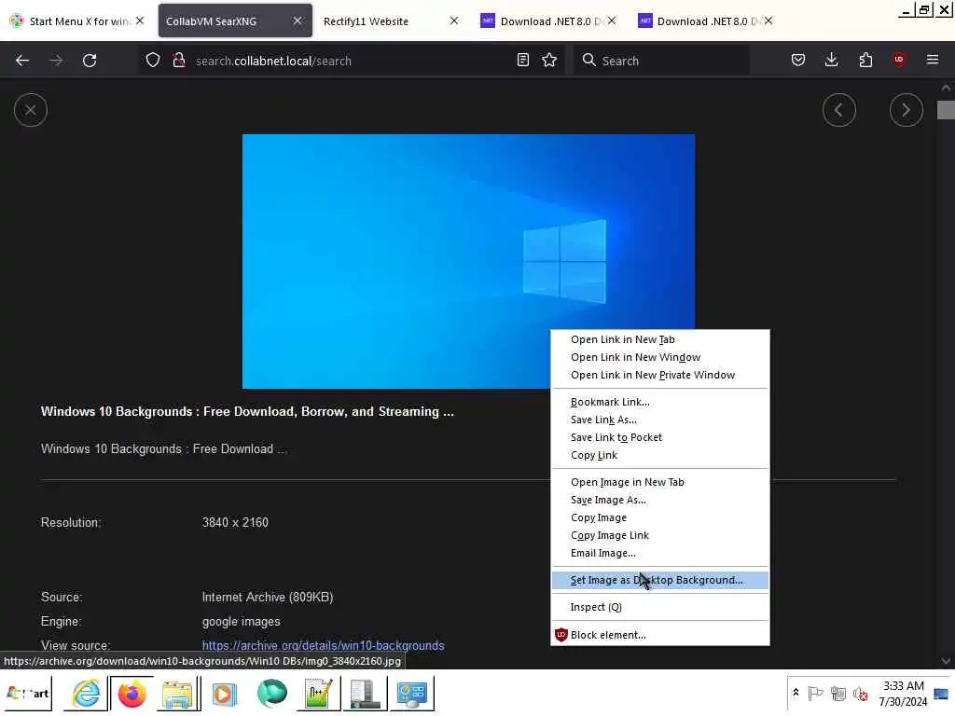Choose Email Image
955x716 pixels.
659,553
